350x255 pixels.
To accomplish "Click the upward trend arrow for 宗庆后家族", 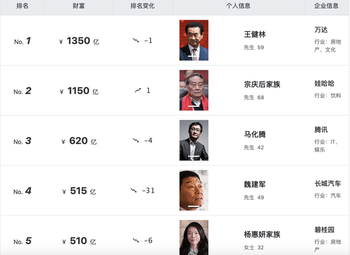I will pos(138,90).
